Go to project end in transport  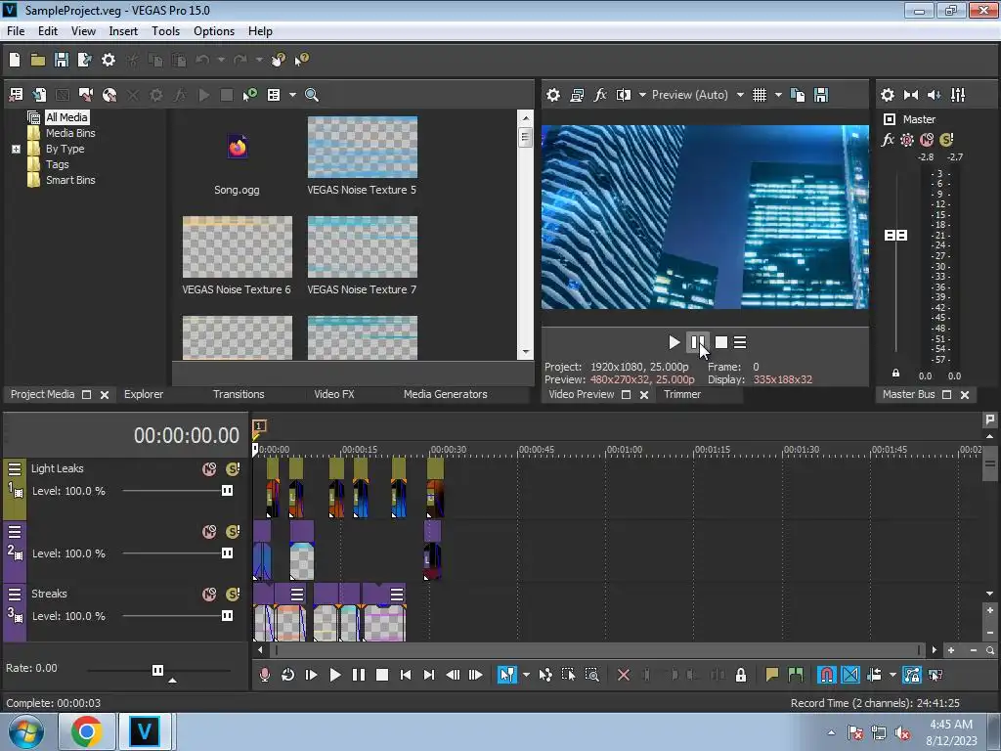(429, 675)
